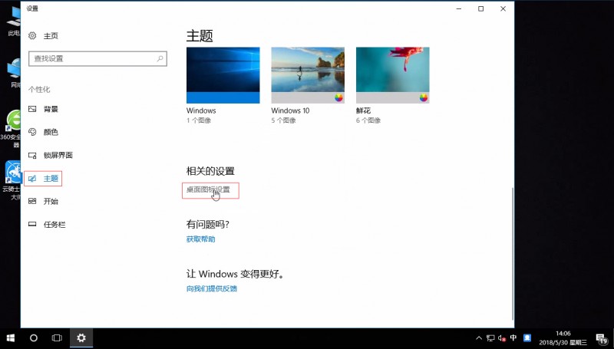Click the settings window vertical scrollbar
Image resolution: width=614 pixels, height=349 pixels.
coord(513,255)
